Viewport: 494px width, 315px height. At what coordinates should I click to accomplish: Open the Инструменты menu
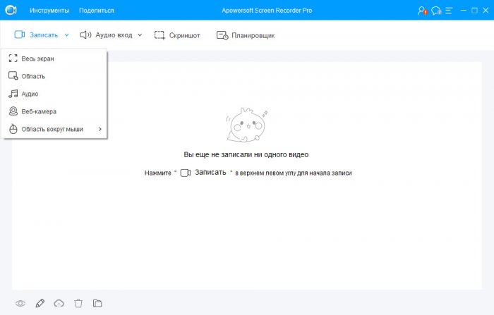coord(49,11)
